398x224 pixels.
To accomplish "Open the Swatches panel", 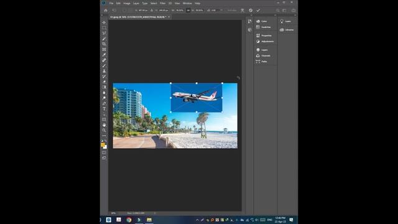I will (266, 27).
